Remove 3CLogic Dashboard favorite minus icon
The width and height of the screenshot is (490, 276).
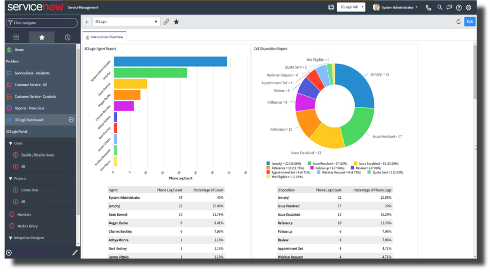(71, 119)
